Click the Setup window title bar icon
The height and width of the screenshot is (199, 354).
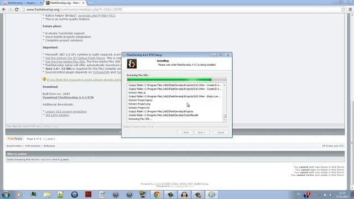pos(124,55)
